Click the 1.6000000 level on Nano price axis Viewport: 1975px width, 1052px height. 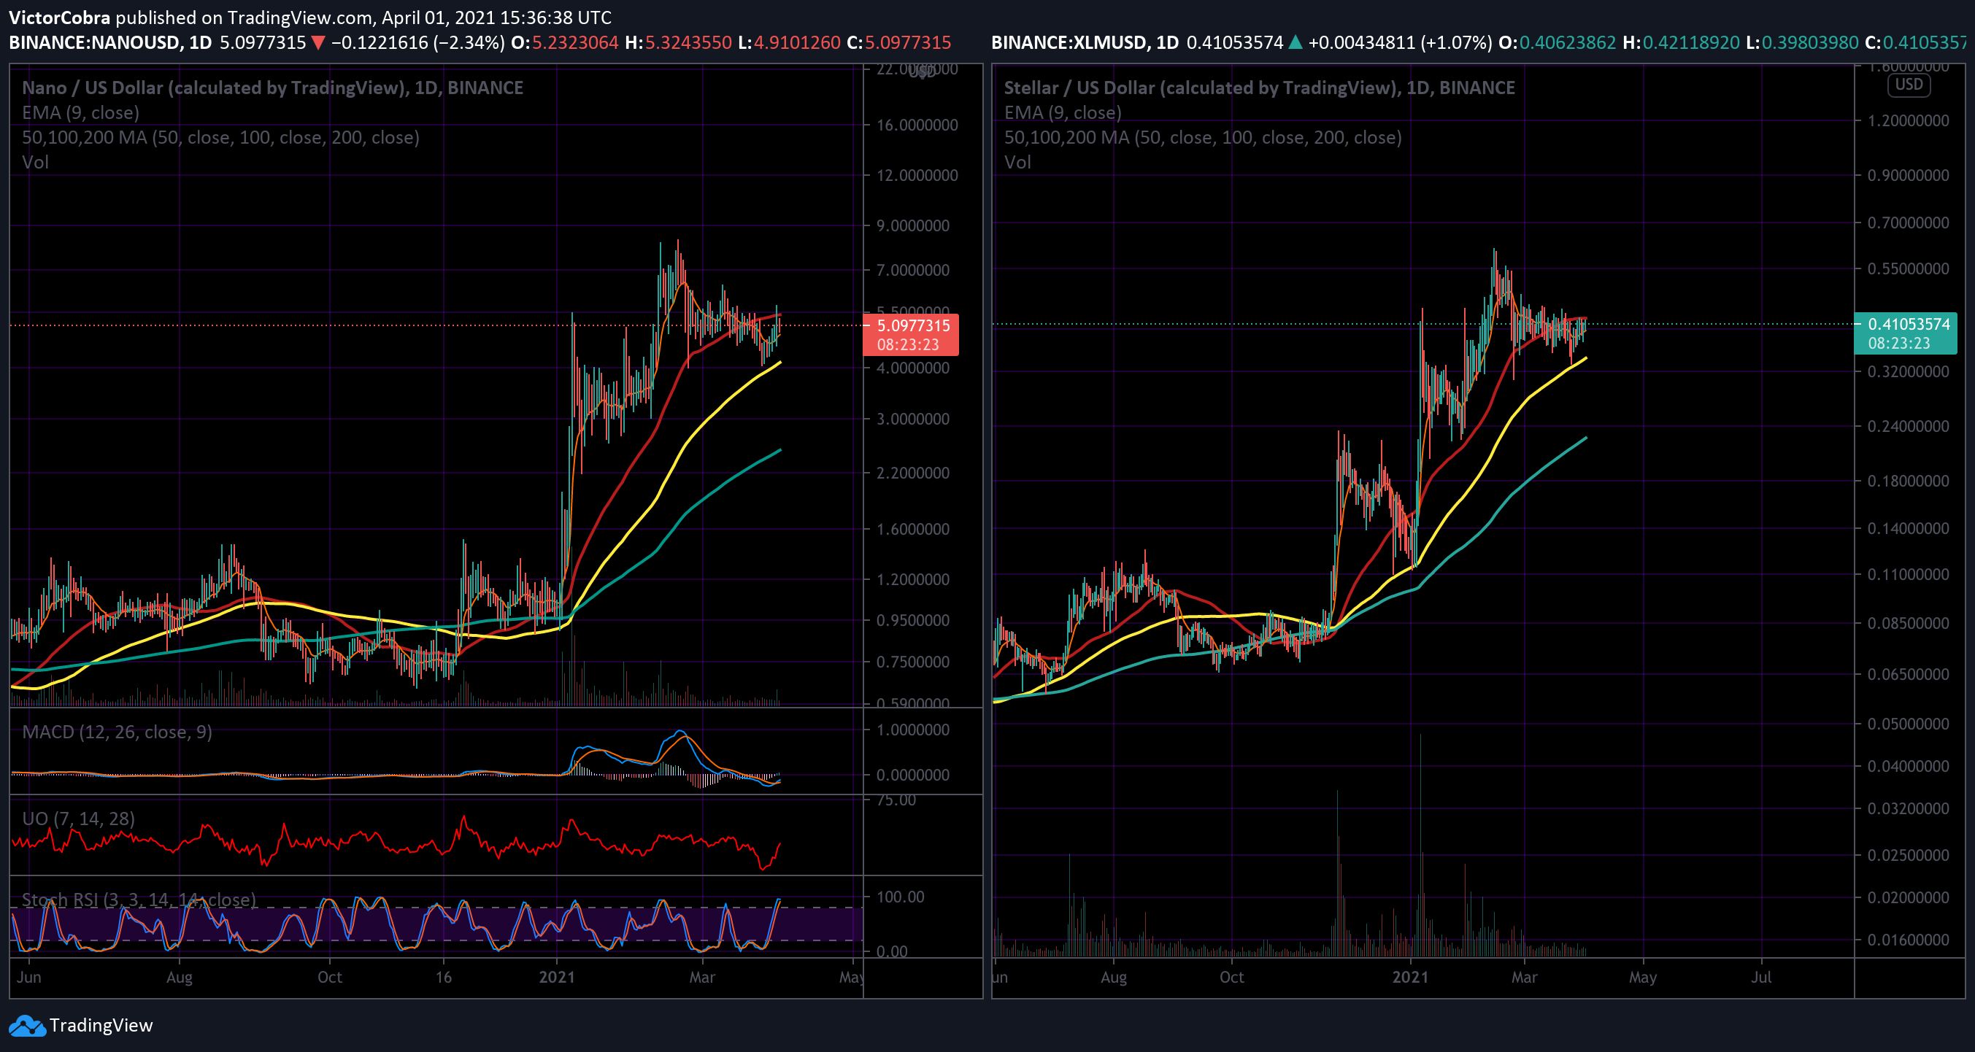[913, 529]
